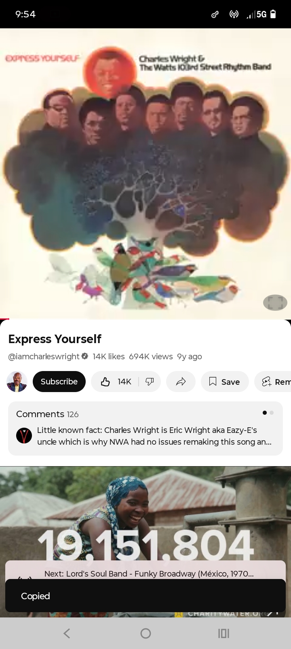The width and height of the screenshot is (291, 649).
Task: Expand the Express Yourself title description
Action: tap(55, 339)
